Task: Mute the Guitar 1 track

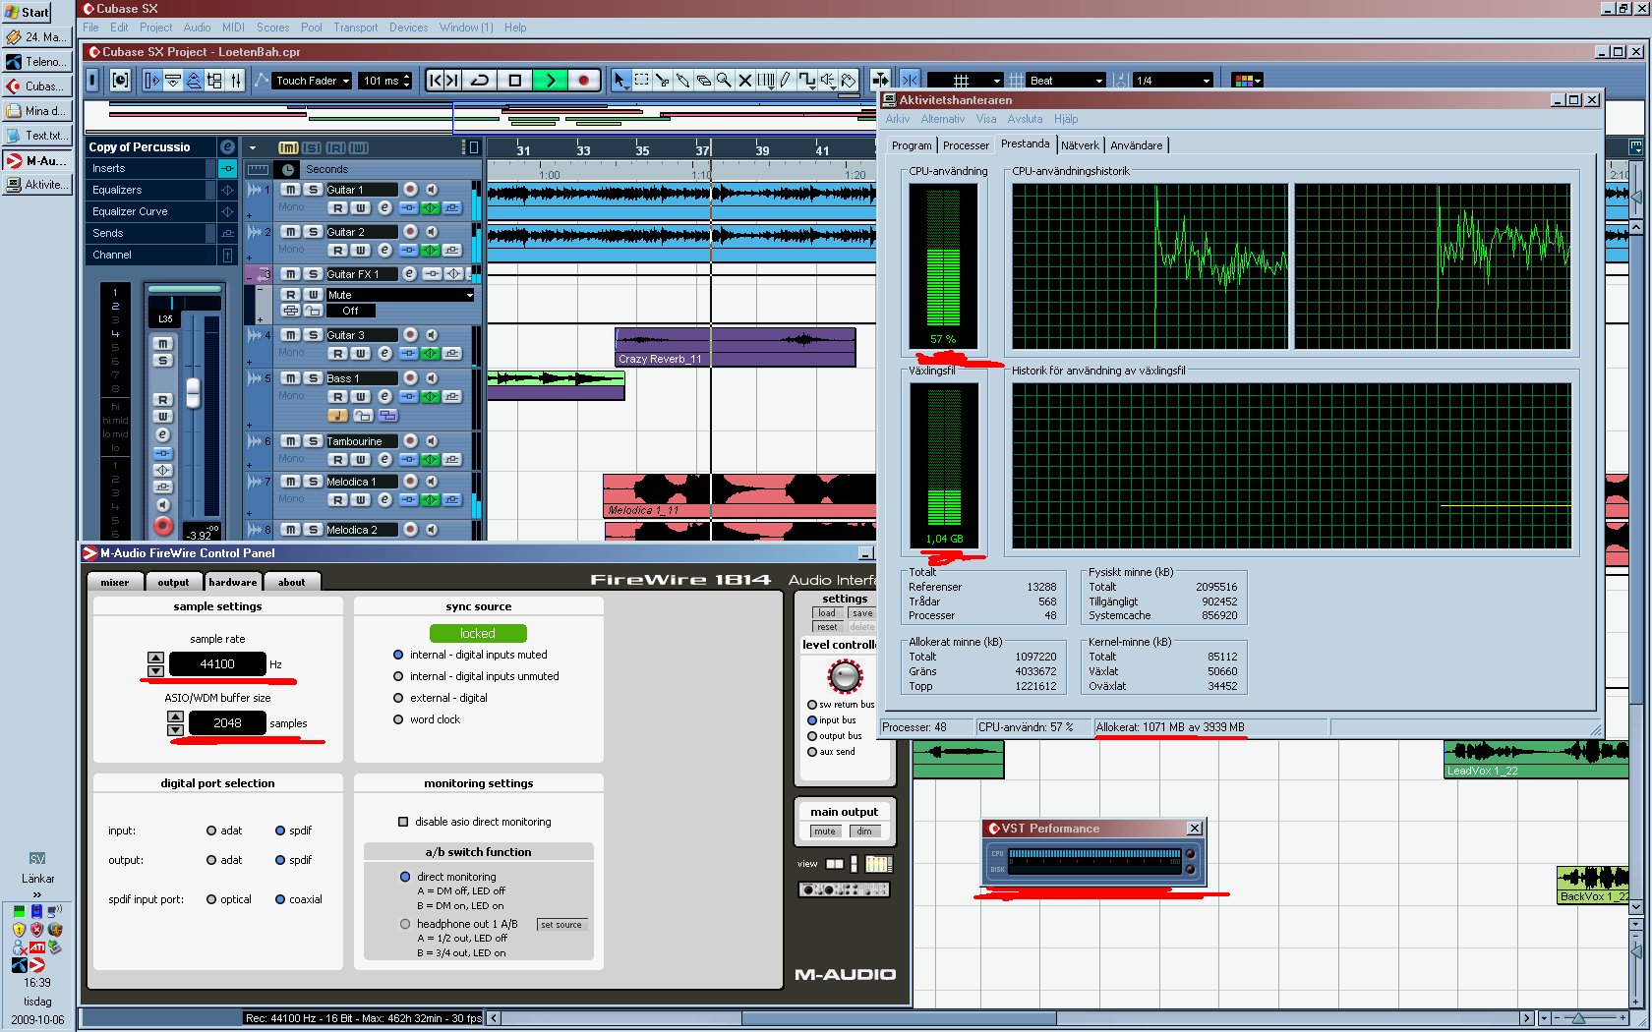Action: pos(291,190)
